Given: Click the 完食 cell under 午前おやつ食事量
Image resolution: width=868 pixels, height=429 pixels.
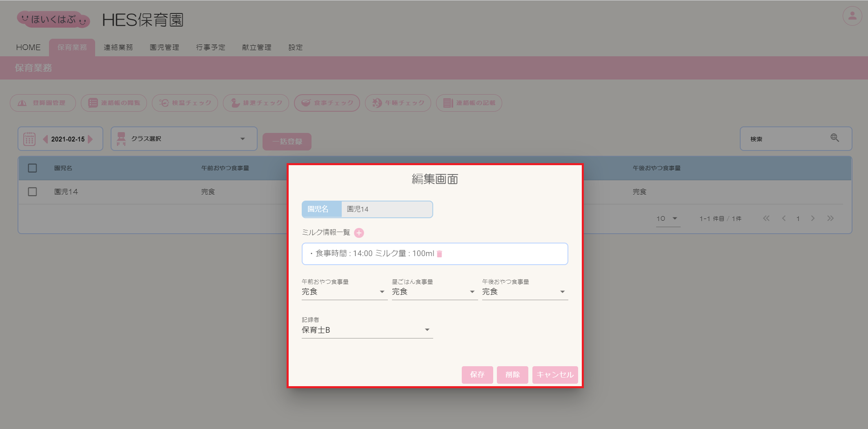Looking at the screenshot, I should pyautogui.click(x=208, y=192).
